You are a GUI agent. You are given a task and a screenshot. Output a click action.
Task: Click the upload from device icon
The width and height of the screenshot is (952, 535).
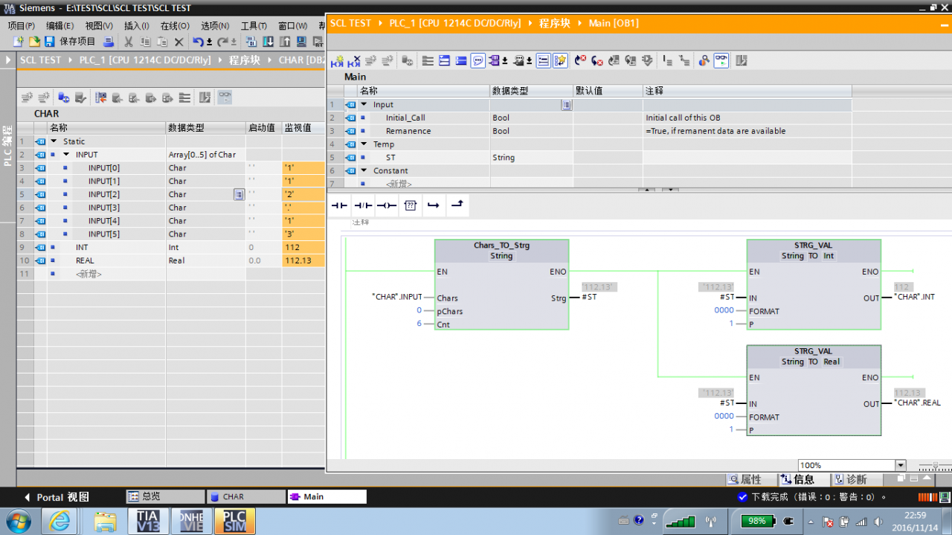(284, 42)
